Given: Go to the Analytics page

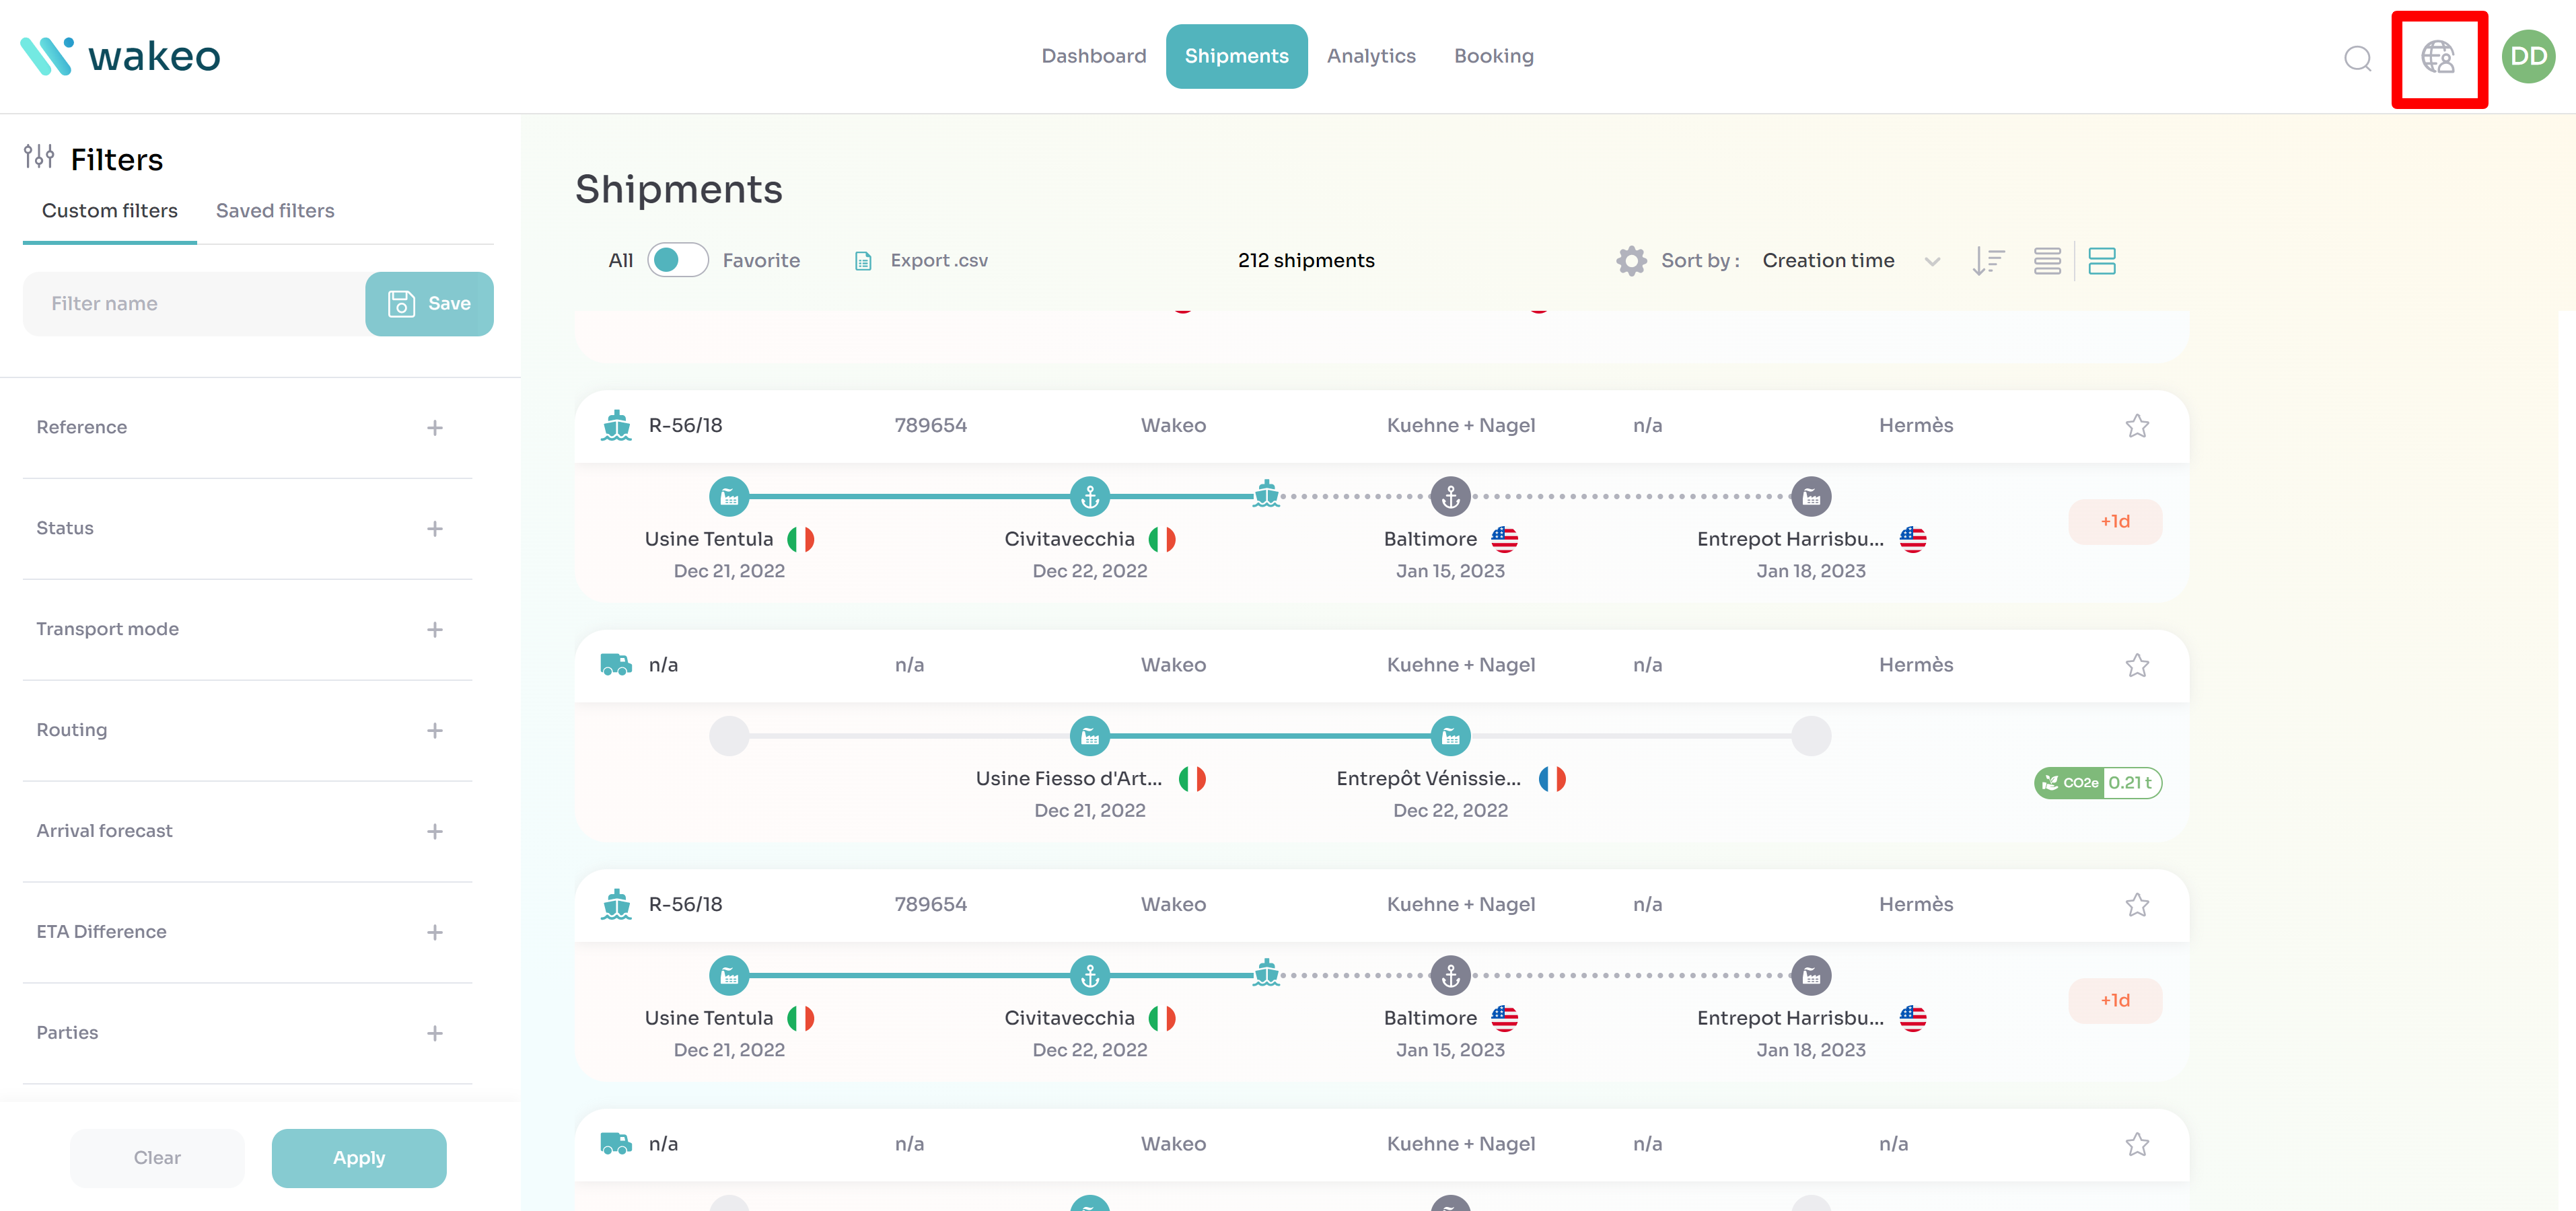Looking at the screenshot, I should pyautogui.click(x=1371, y=57).
